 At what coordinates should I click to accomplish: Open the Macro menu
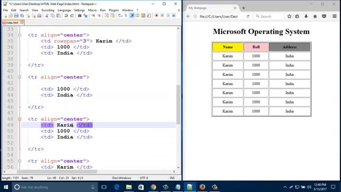92,10
